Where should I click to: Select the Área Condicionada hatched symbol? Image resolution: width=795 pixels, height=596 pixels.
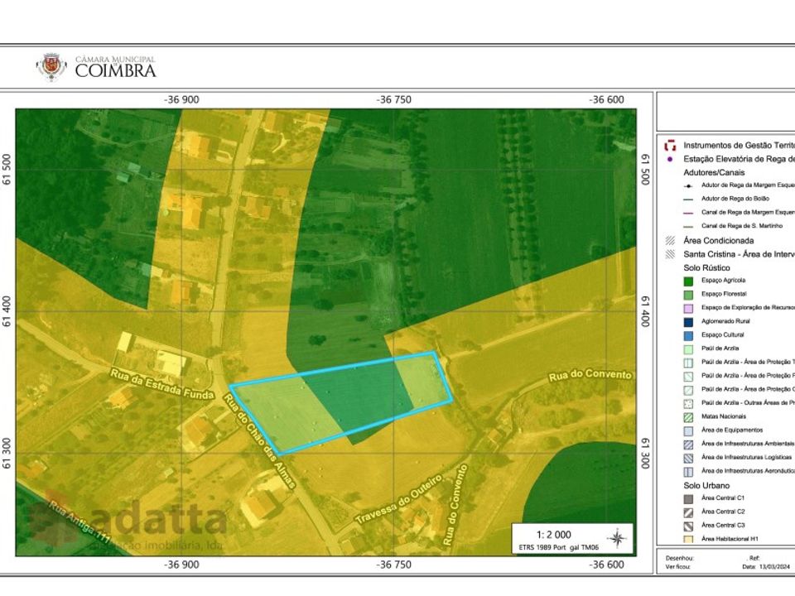point(670,241)
